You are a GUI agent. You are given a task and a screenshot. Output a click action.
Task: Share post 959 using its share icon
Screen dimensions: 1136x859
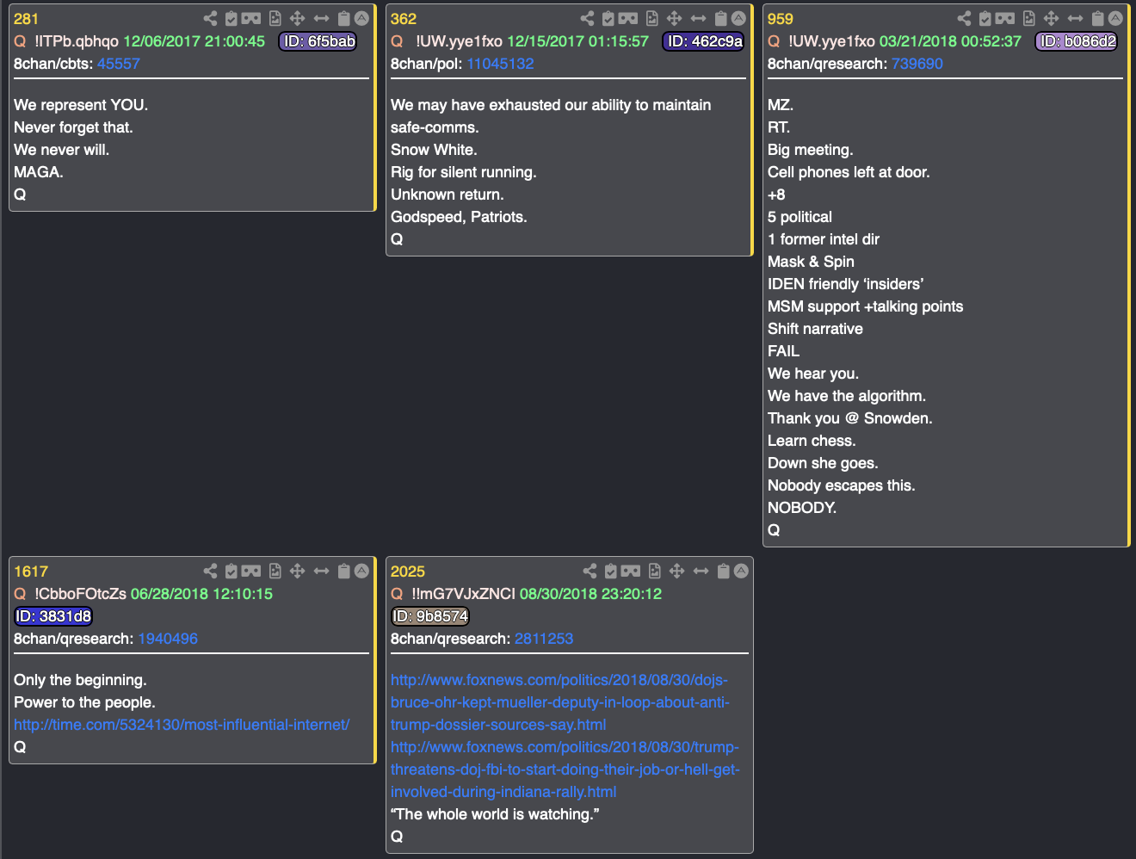click(964, 18)
